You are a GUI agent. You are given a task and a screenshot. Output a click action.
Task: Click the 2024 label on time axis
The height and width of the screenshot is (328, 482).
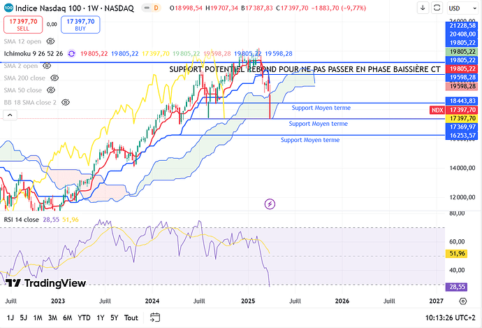tap(152, 301)
